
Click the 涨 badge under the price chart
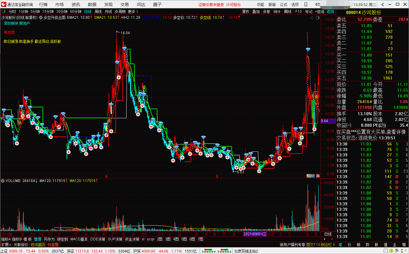pyautogui.click(x=318, y=176)
